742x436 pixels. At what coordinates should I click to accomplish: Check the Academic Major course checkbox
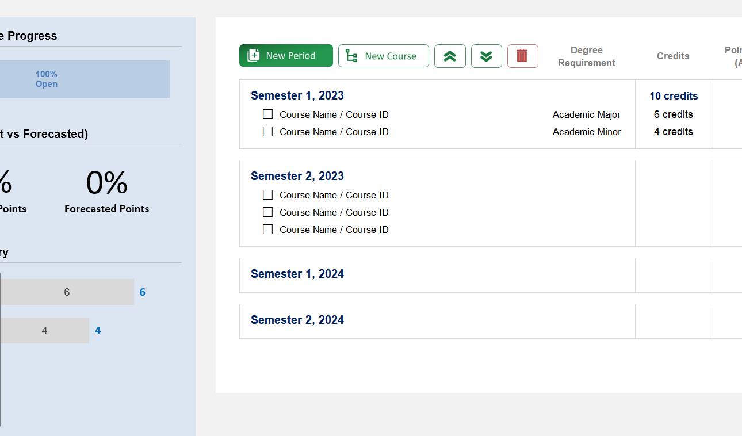coord(267,114)
